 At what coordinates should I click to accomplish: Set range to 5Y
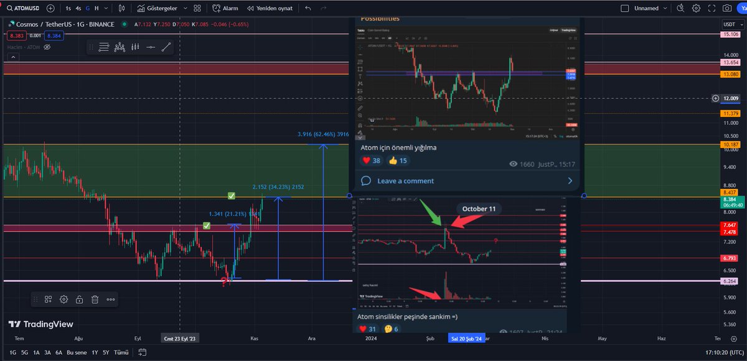(106, 353)
